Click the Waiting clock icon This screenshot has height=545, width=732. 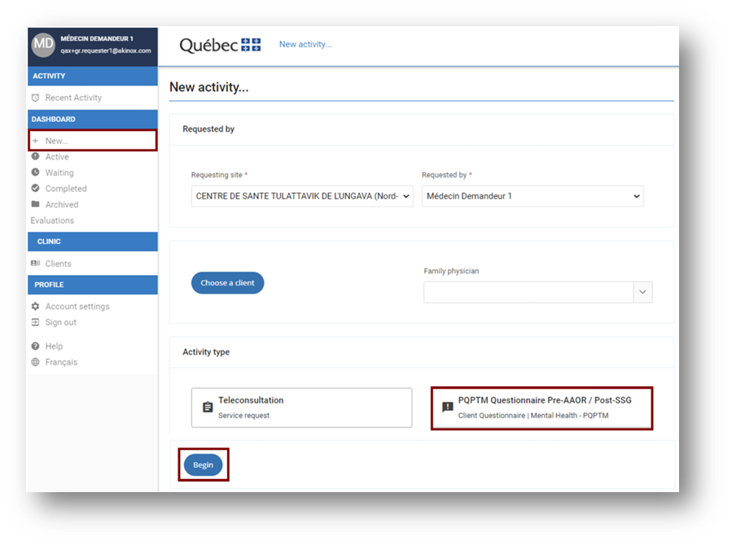tap(36, 172)
